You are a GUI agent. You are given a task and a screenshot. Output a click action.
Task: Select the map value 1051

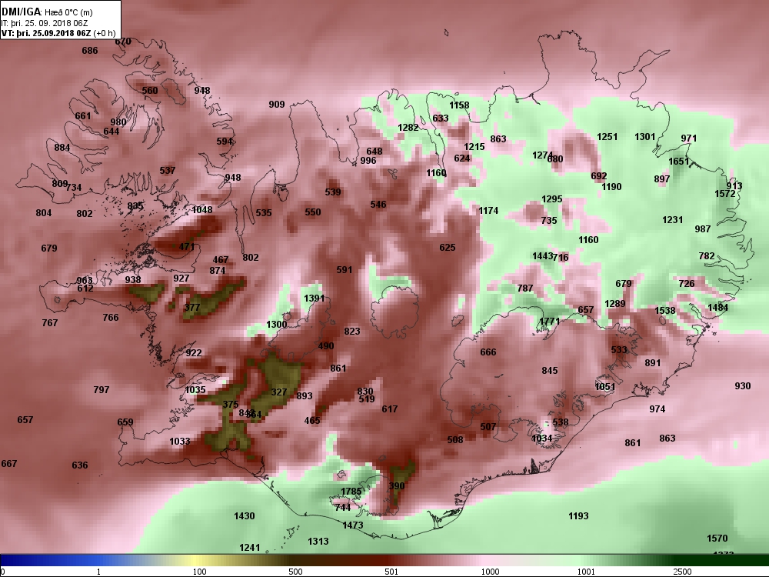[x=605, y=387]
